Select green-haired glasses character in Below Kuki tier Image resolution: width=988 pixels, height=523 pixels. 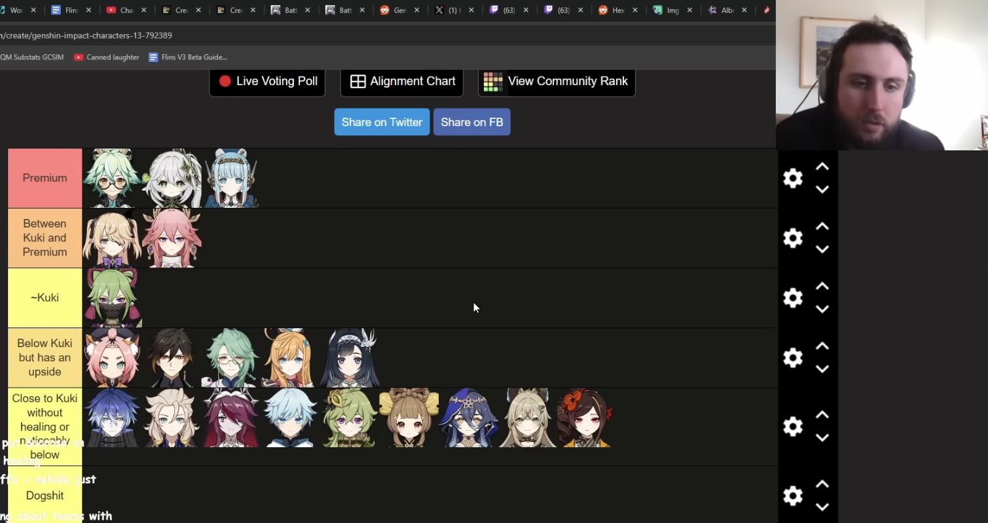click(x=231, y=358)
